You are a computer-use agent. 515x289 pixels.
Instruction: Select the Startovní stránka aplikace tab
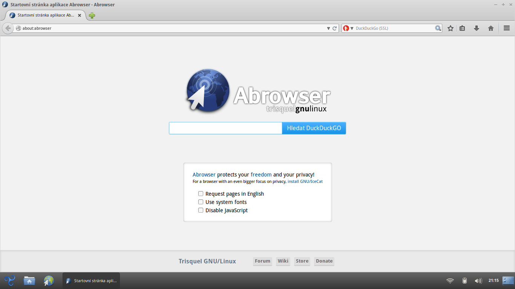45,15
